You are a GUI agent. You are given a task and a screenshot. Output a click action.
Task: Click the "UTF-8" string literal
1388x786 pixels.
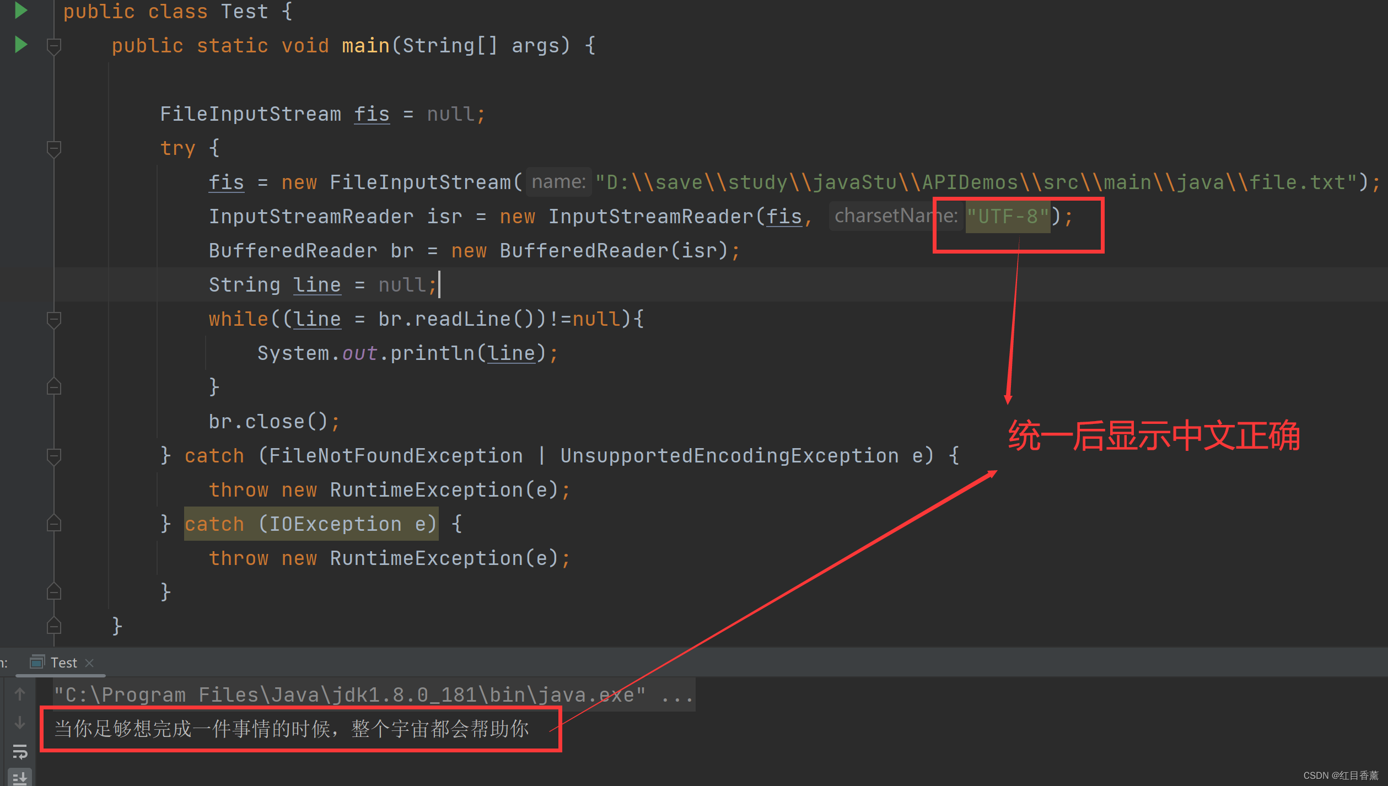1007,217
